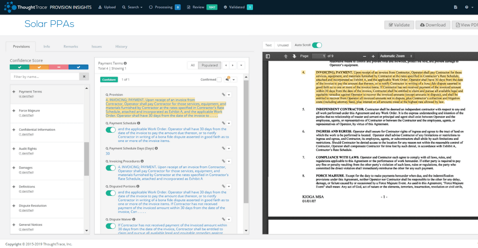Switch to the Remarks tab
This screenshot has height=248, width=478.
[x=71, y=46]
